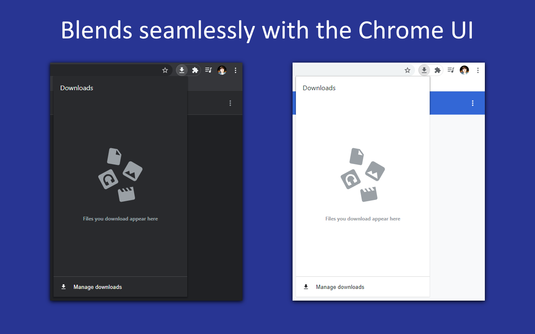This screenshot has width=535, height=334.
Task: Click the Downloads title in dark popup
Action: (x=76, y=88)
